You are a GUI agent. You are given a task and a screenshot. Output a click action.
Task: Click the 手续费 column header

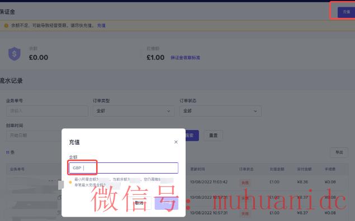(330, 169)
